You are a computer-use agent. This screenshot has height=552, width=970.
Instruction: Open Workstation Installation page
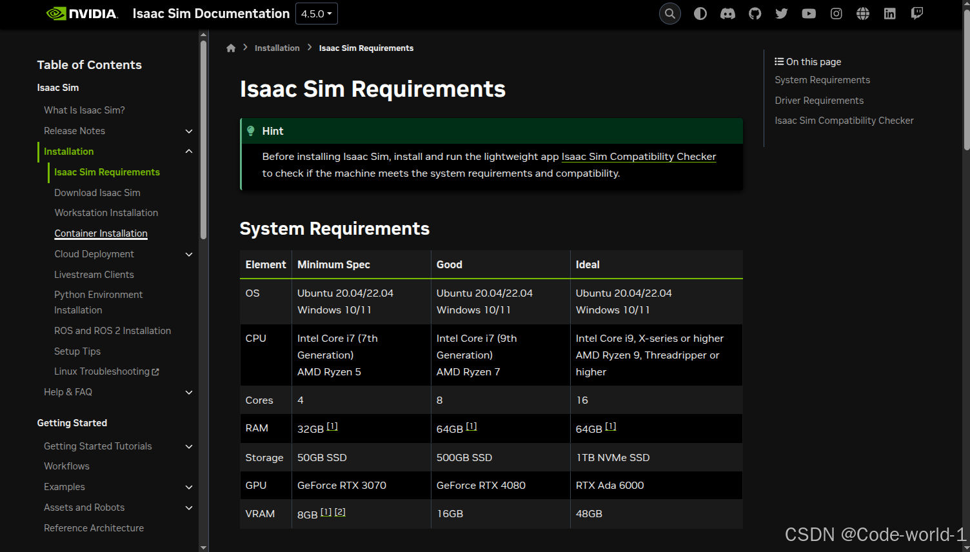point(106,213)
